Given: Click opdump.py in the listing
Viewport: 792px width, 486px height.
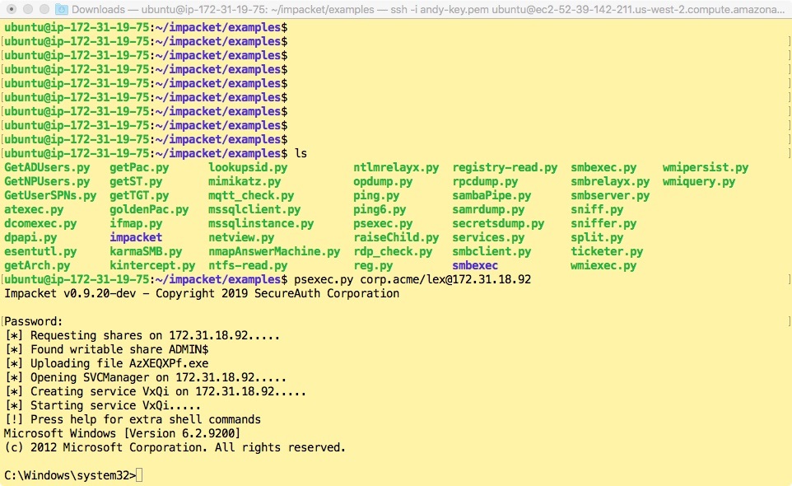Looking at the screenshot, I should point(383,182).
